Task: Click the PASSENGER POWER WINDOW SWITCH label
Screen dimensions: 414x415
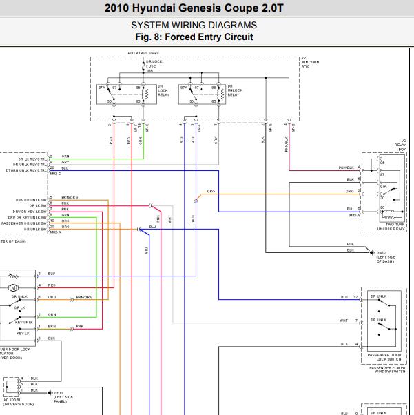Action: (x=387, y=370)
